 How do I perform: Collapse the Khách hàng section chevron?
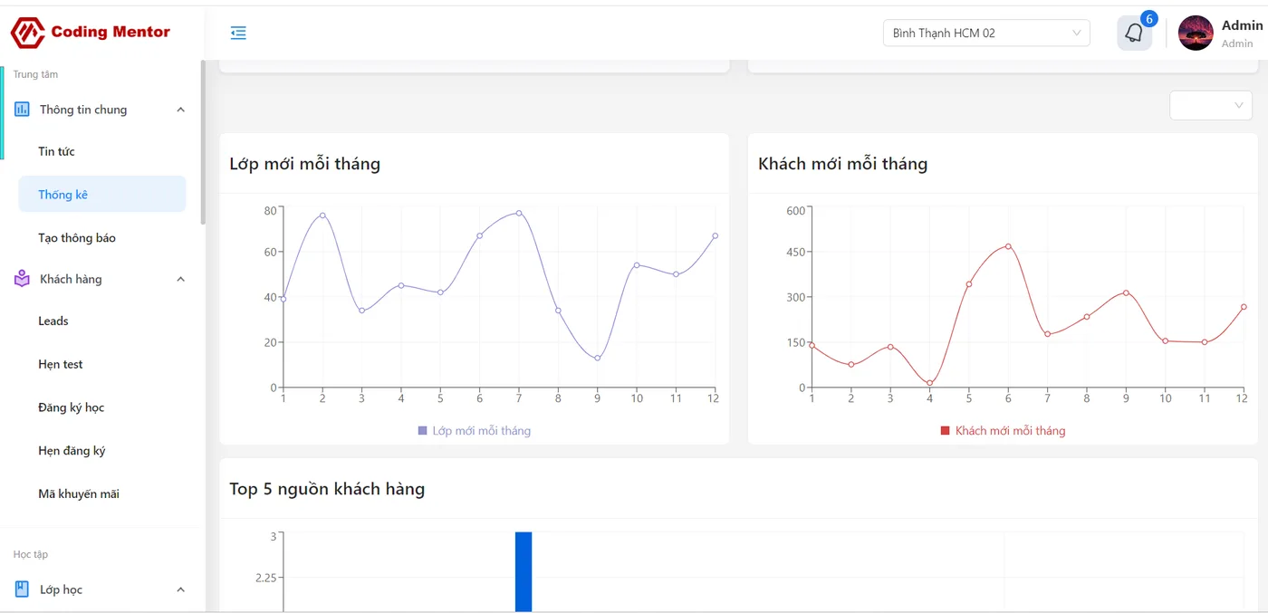point(180,279)
